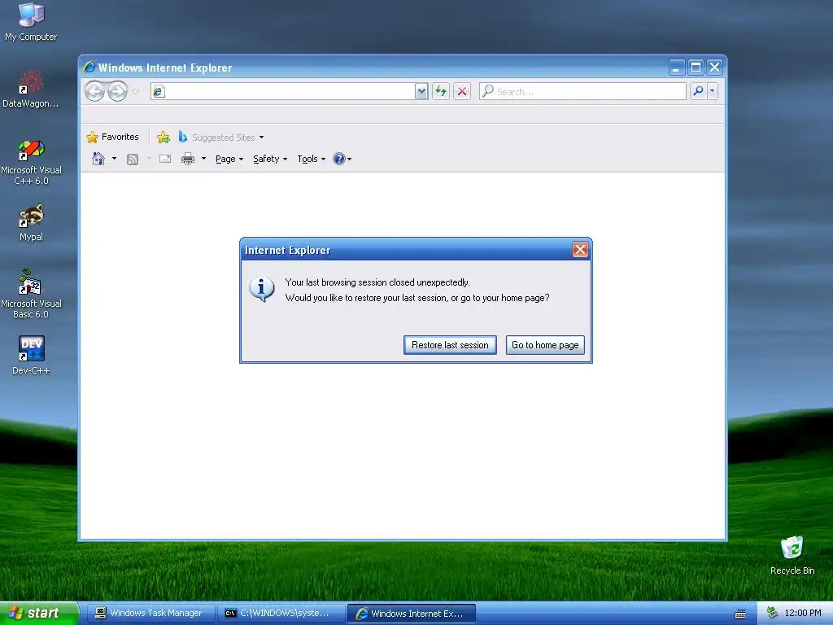Screen dimensions: 833x625
Task: Select the Mypal browser icon
Action: [x=32, y=223]
